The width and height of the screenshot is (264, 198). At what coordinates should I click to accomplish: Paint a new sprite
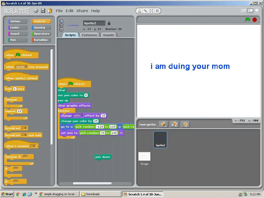tap(163, 125)
